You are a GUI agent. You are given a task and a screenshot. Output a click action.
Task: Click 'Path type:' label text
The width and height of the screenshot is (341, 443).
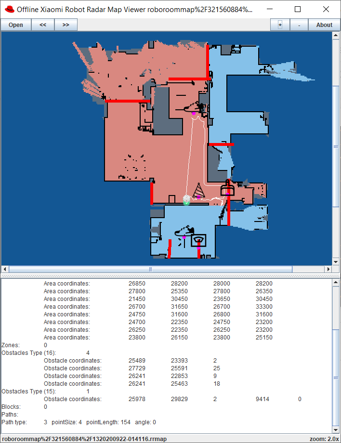(x=14, y=422)
